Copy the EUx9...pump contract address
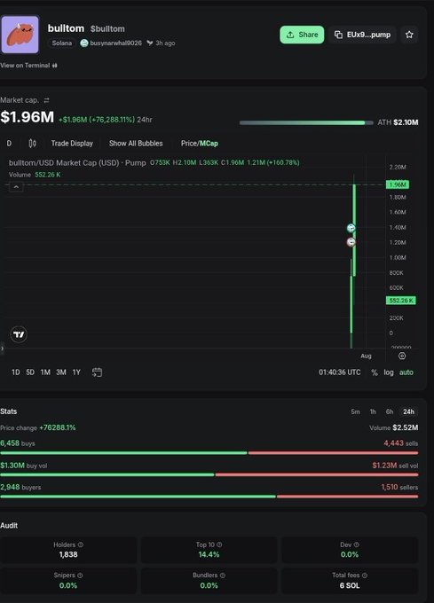The width and height of the screenshot is (434, 603). coord(362,35)
